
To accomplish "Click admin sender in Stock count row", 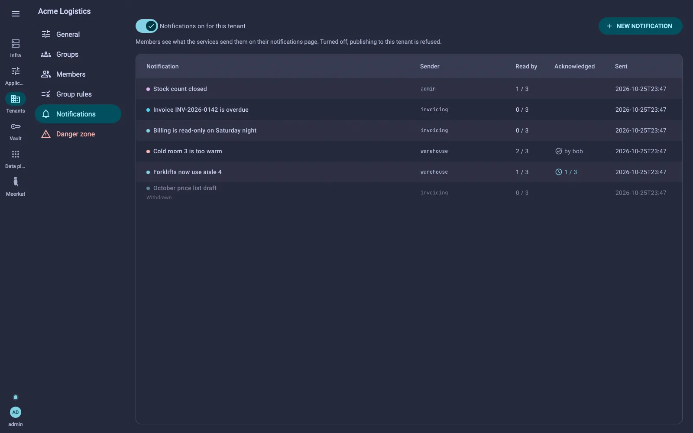I will (428, 89).
